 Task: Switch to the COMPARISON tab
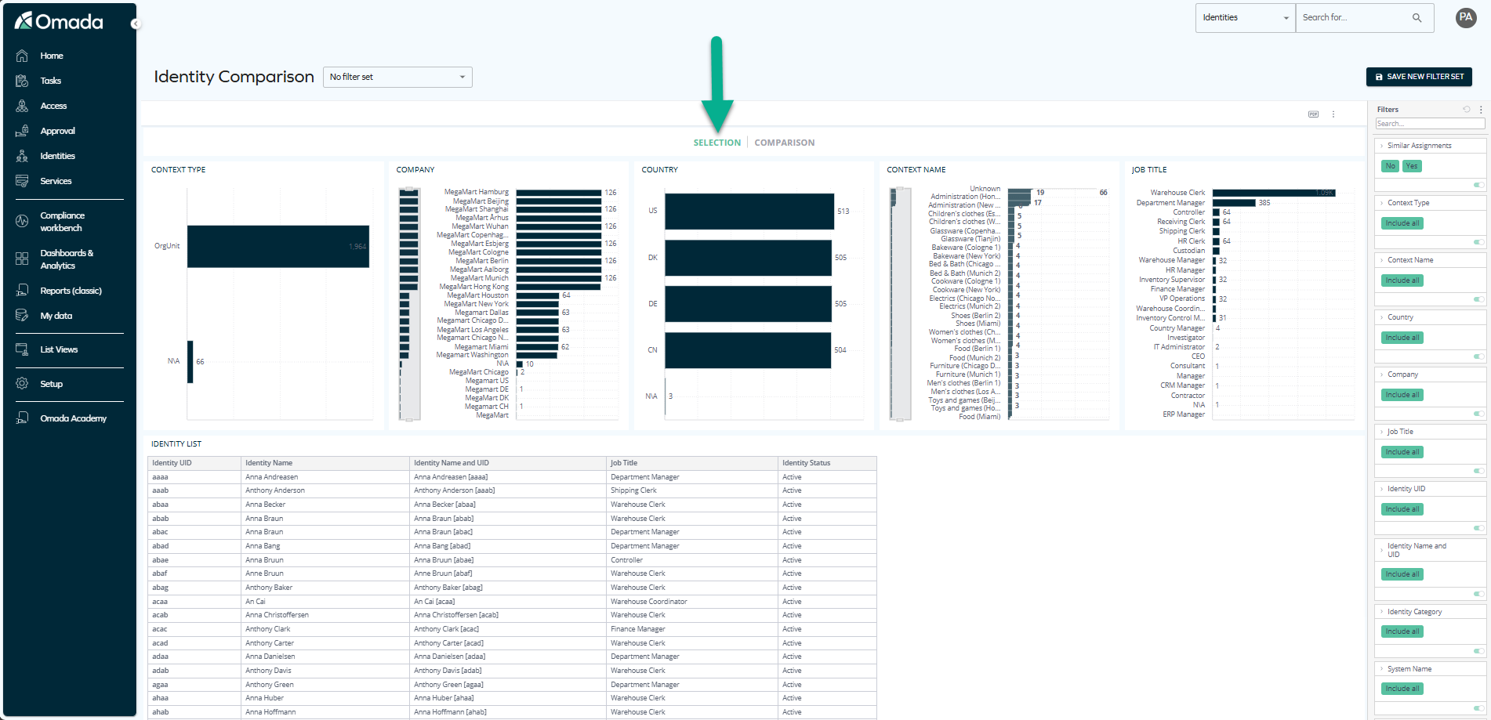785,143
